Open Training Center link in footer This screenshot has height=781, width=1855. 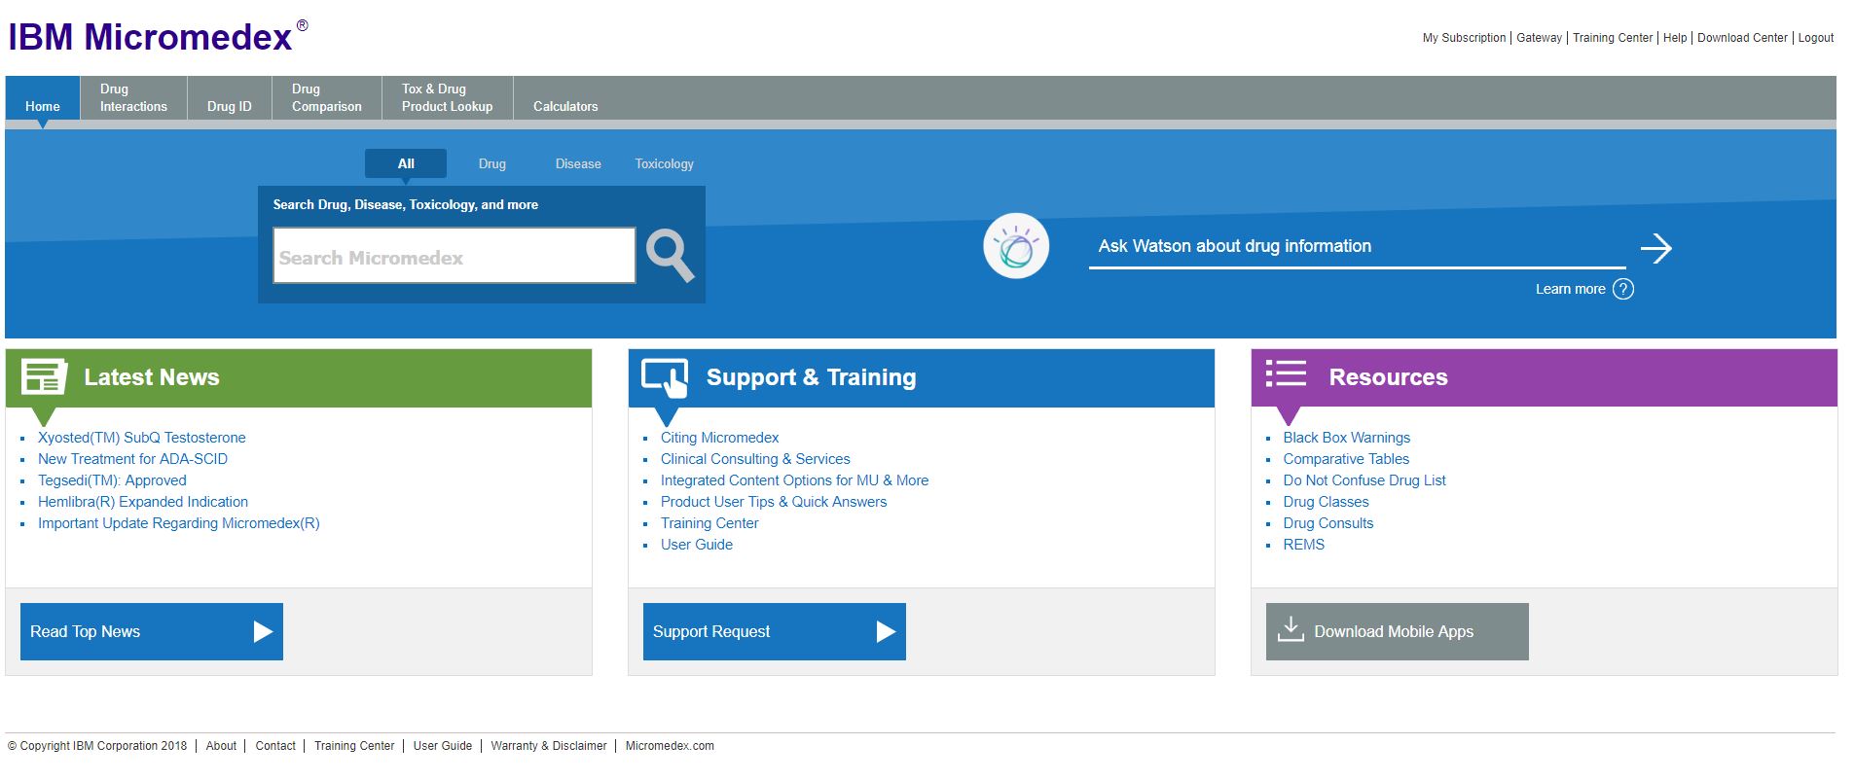(x=354, y=746)
